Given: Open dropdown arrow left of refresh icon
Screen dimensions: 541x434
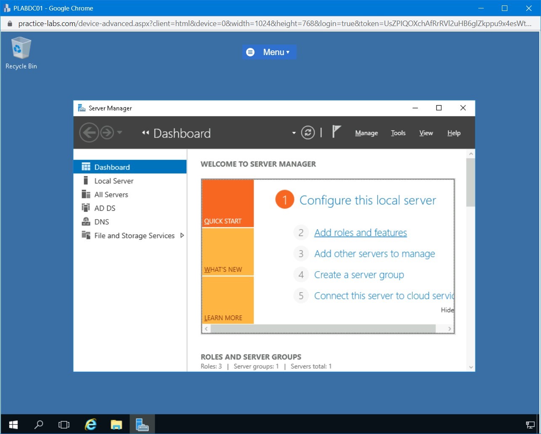Looking at the screenshot, I should [x=294, y=133].
